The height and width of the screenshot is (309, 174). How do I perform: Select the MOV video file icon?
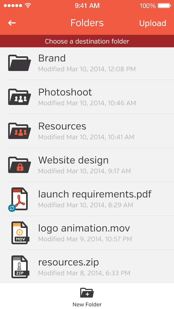(20, 233)
